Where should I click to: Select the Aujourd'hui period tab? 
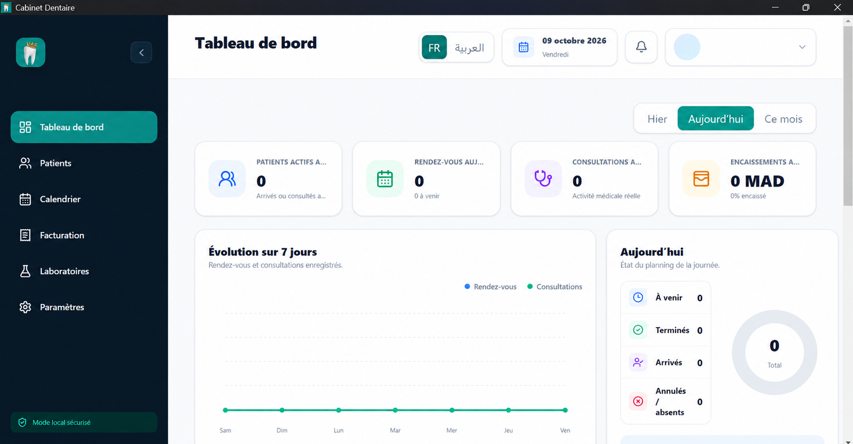point(715,118)
